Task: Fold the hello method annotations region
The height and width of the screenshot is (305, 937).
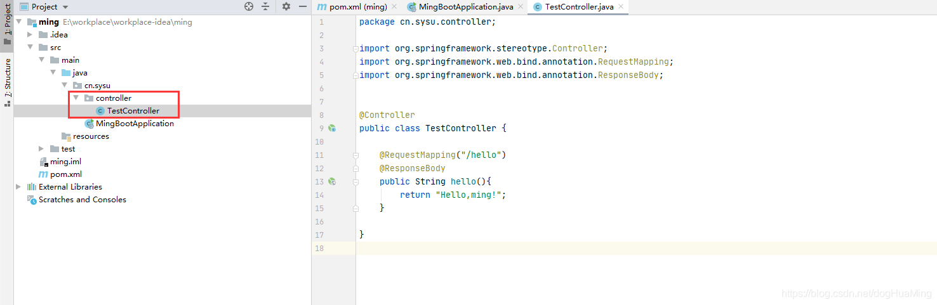Action: (x=355, y=155)
